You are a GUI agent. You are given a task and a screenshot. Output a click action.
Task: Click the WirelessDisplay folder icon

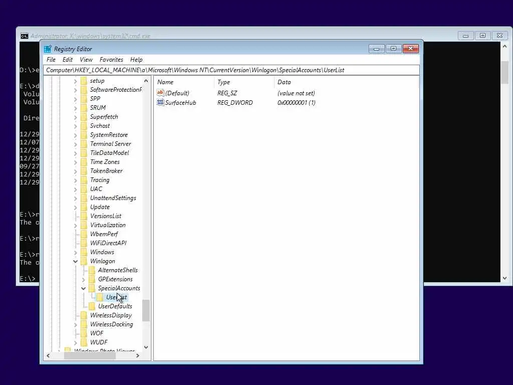[84, 315]
